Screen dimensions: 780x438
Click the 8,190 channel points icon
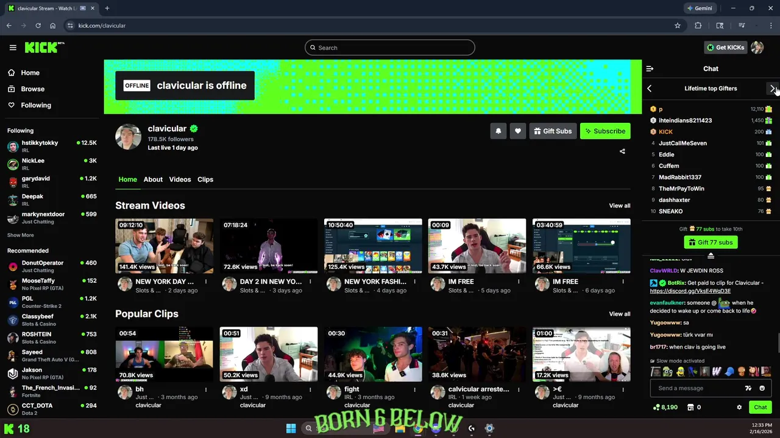[665, 407]
